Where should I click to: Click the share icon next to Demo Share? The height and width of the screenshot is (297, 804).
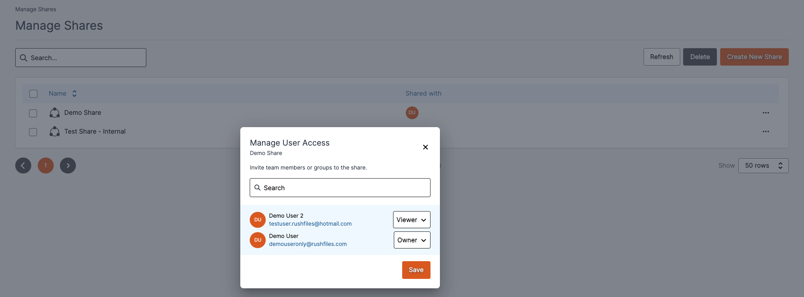[x=55, y=113]
